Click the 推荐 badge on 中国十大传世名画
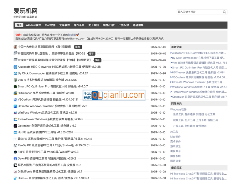241x180 pixels. pyautogui.click(x=78, y=47)
